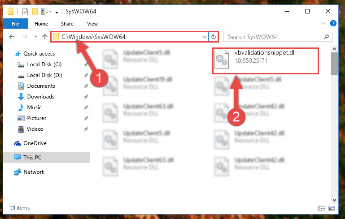Image resolution: width=345 pixels, height=219 pixels.
Task: Click the Search SysWOW64 input field
Action: tap(274, 37)
